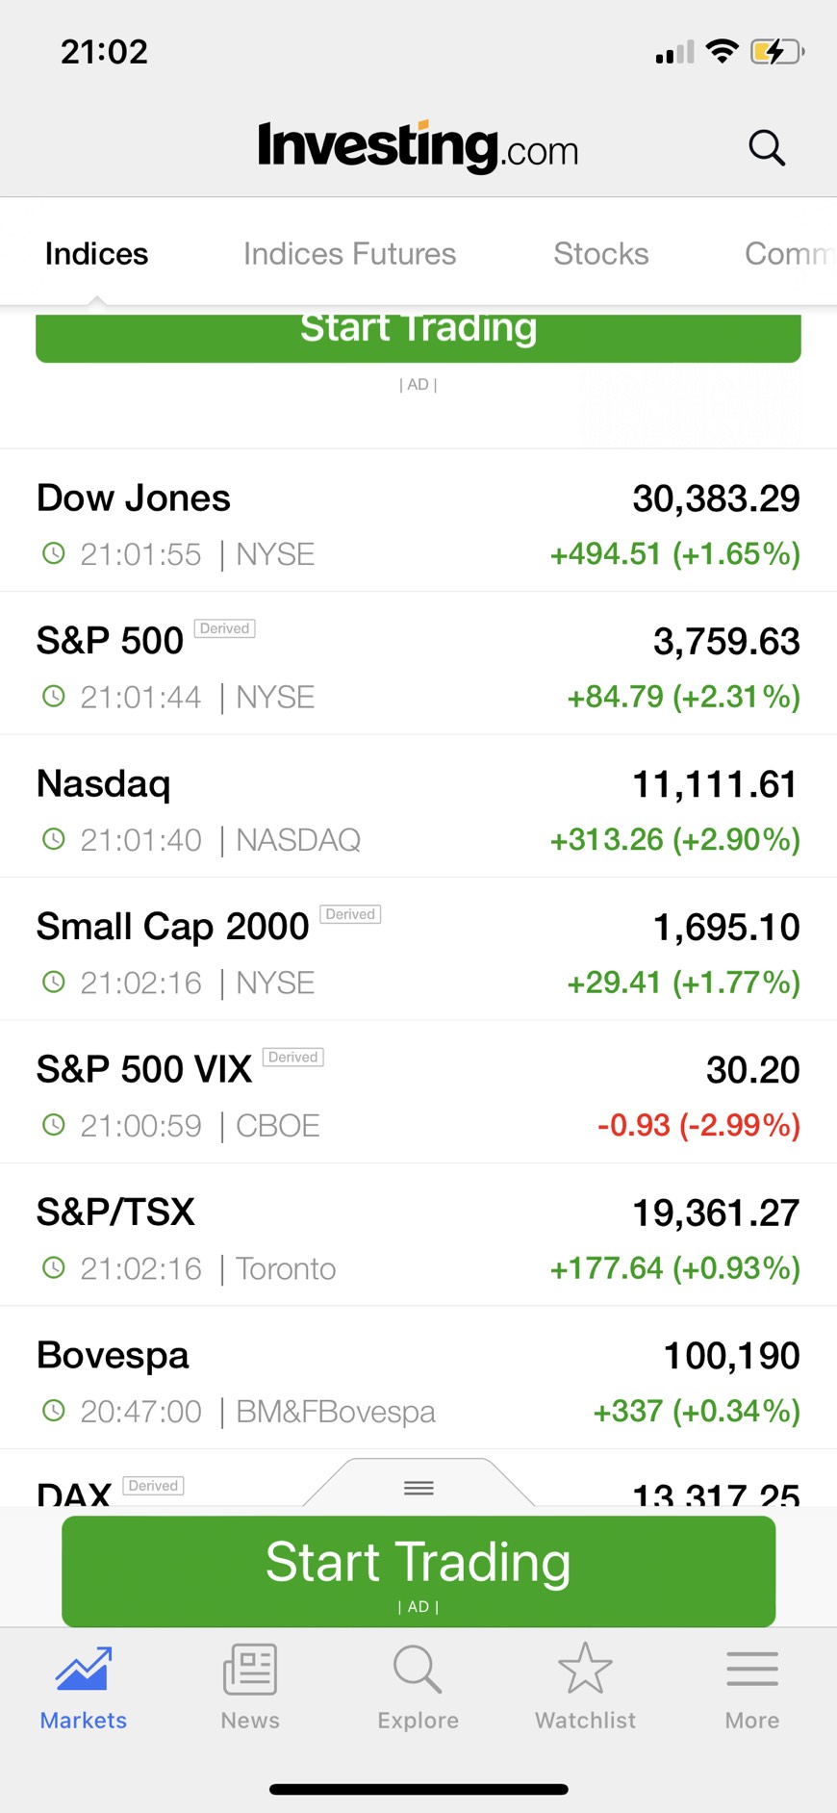The image size is (837, 1813).
Task: Open Explore magnifier in bottom bar
Action: [x=418, y=1669]
